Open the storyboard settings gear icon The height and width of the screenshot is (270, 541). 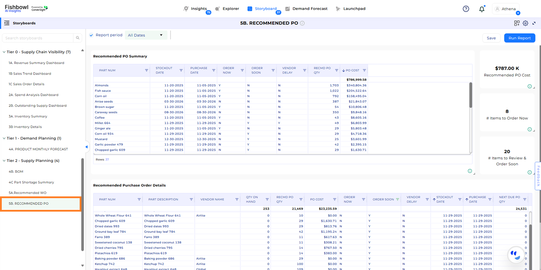pos(525,23)
